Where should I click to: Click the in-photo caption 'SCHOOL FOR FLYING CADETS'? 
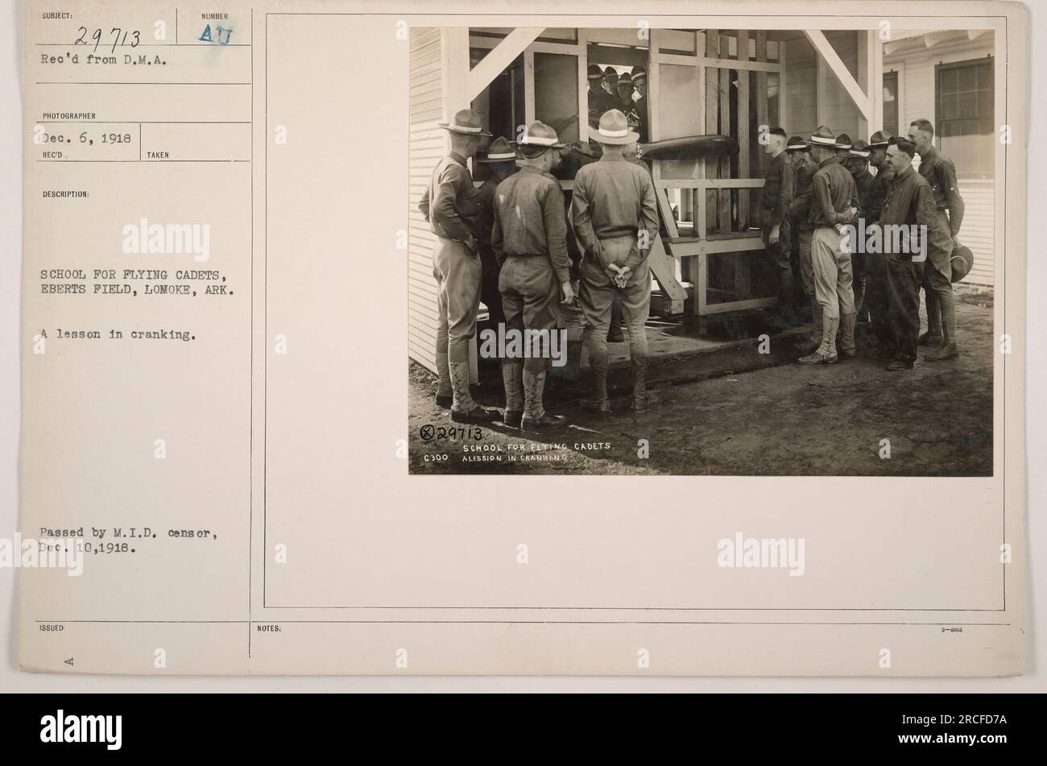[x=538, y=445]
